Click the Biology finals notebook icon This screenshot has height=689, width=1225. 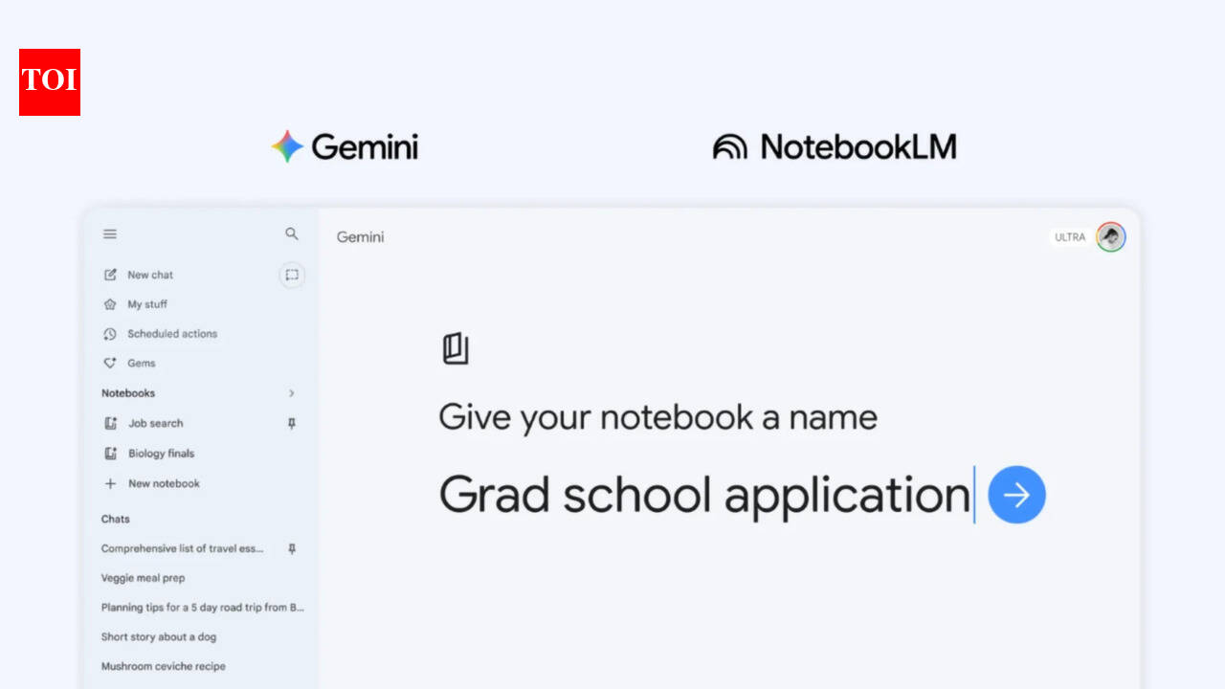pos(110,453)
